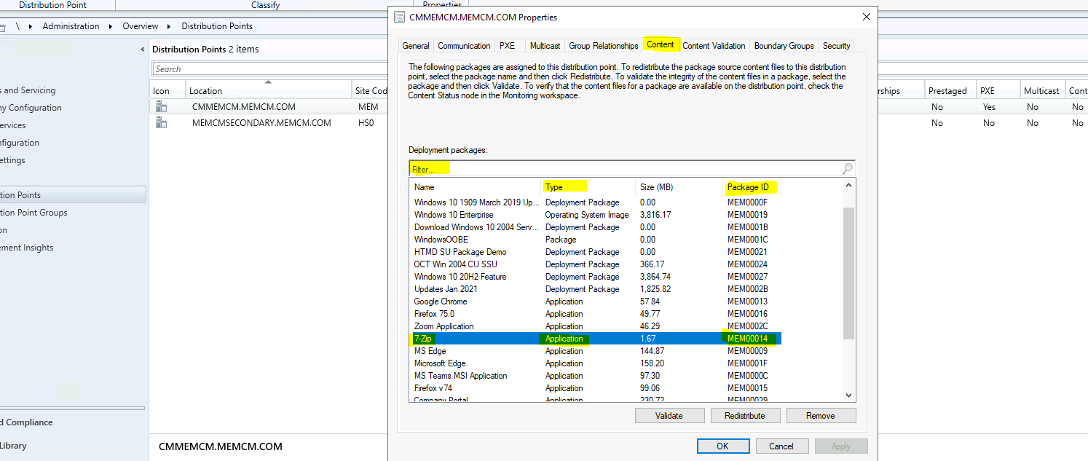Click the Distribution Point ribbon tab

[x=56, y=5]
